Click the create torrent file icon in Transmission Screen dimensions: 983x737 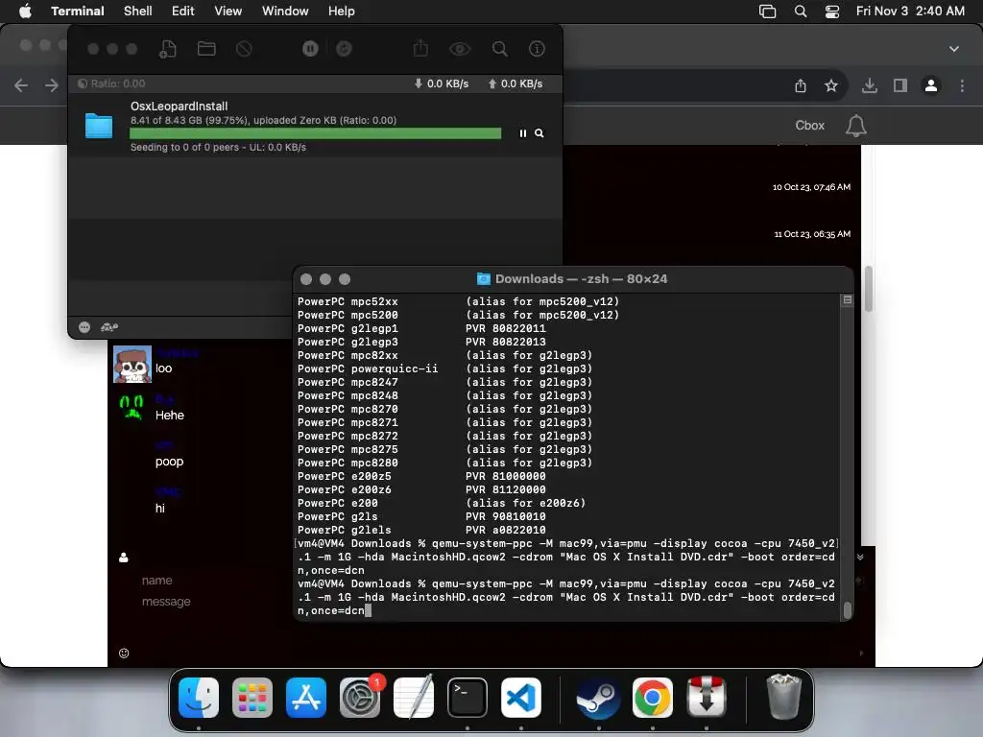tap(168, 49)
